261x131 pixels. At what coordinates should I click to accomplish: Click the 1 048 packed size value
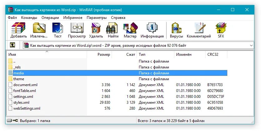131,97
